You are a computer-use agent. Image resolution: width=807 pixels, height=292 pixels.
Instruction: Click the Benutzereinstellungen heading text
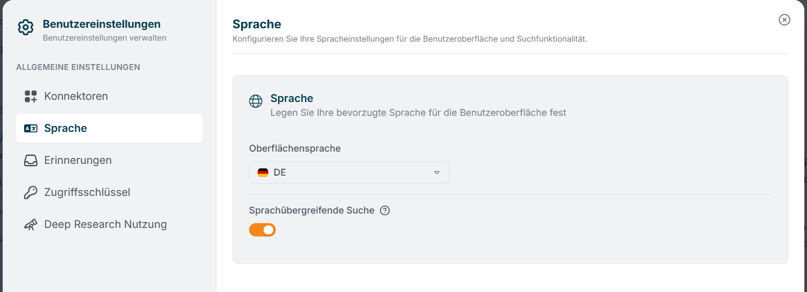tap(102, 24)
